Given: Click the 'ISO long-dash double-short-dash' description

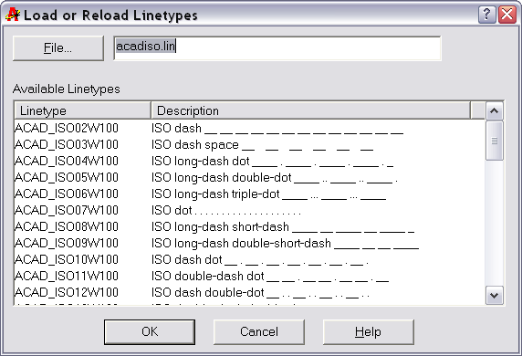Looking at the screenshot, I should (285, 243).
